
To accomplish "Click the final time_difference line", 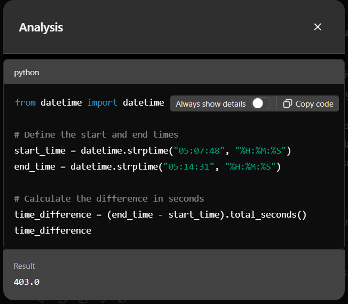I will click(x=52, y=230).
